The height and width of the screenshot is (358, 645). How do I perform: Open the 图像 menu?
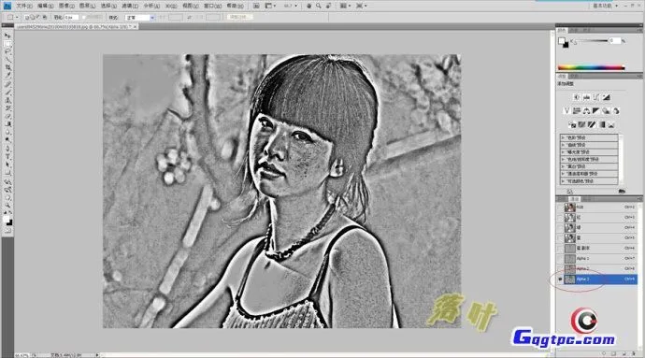(x=66, y=6)
